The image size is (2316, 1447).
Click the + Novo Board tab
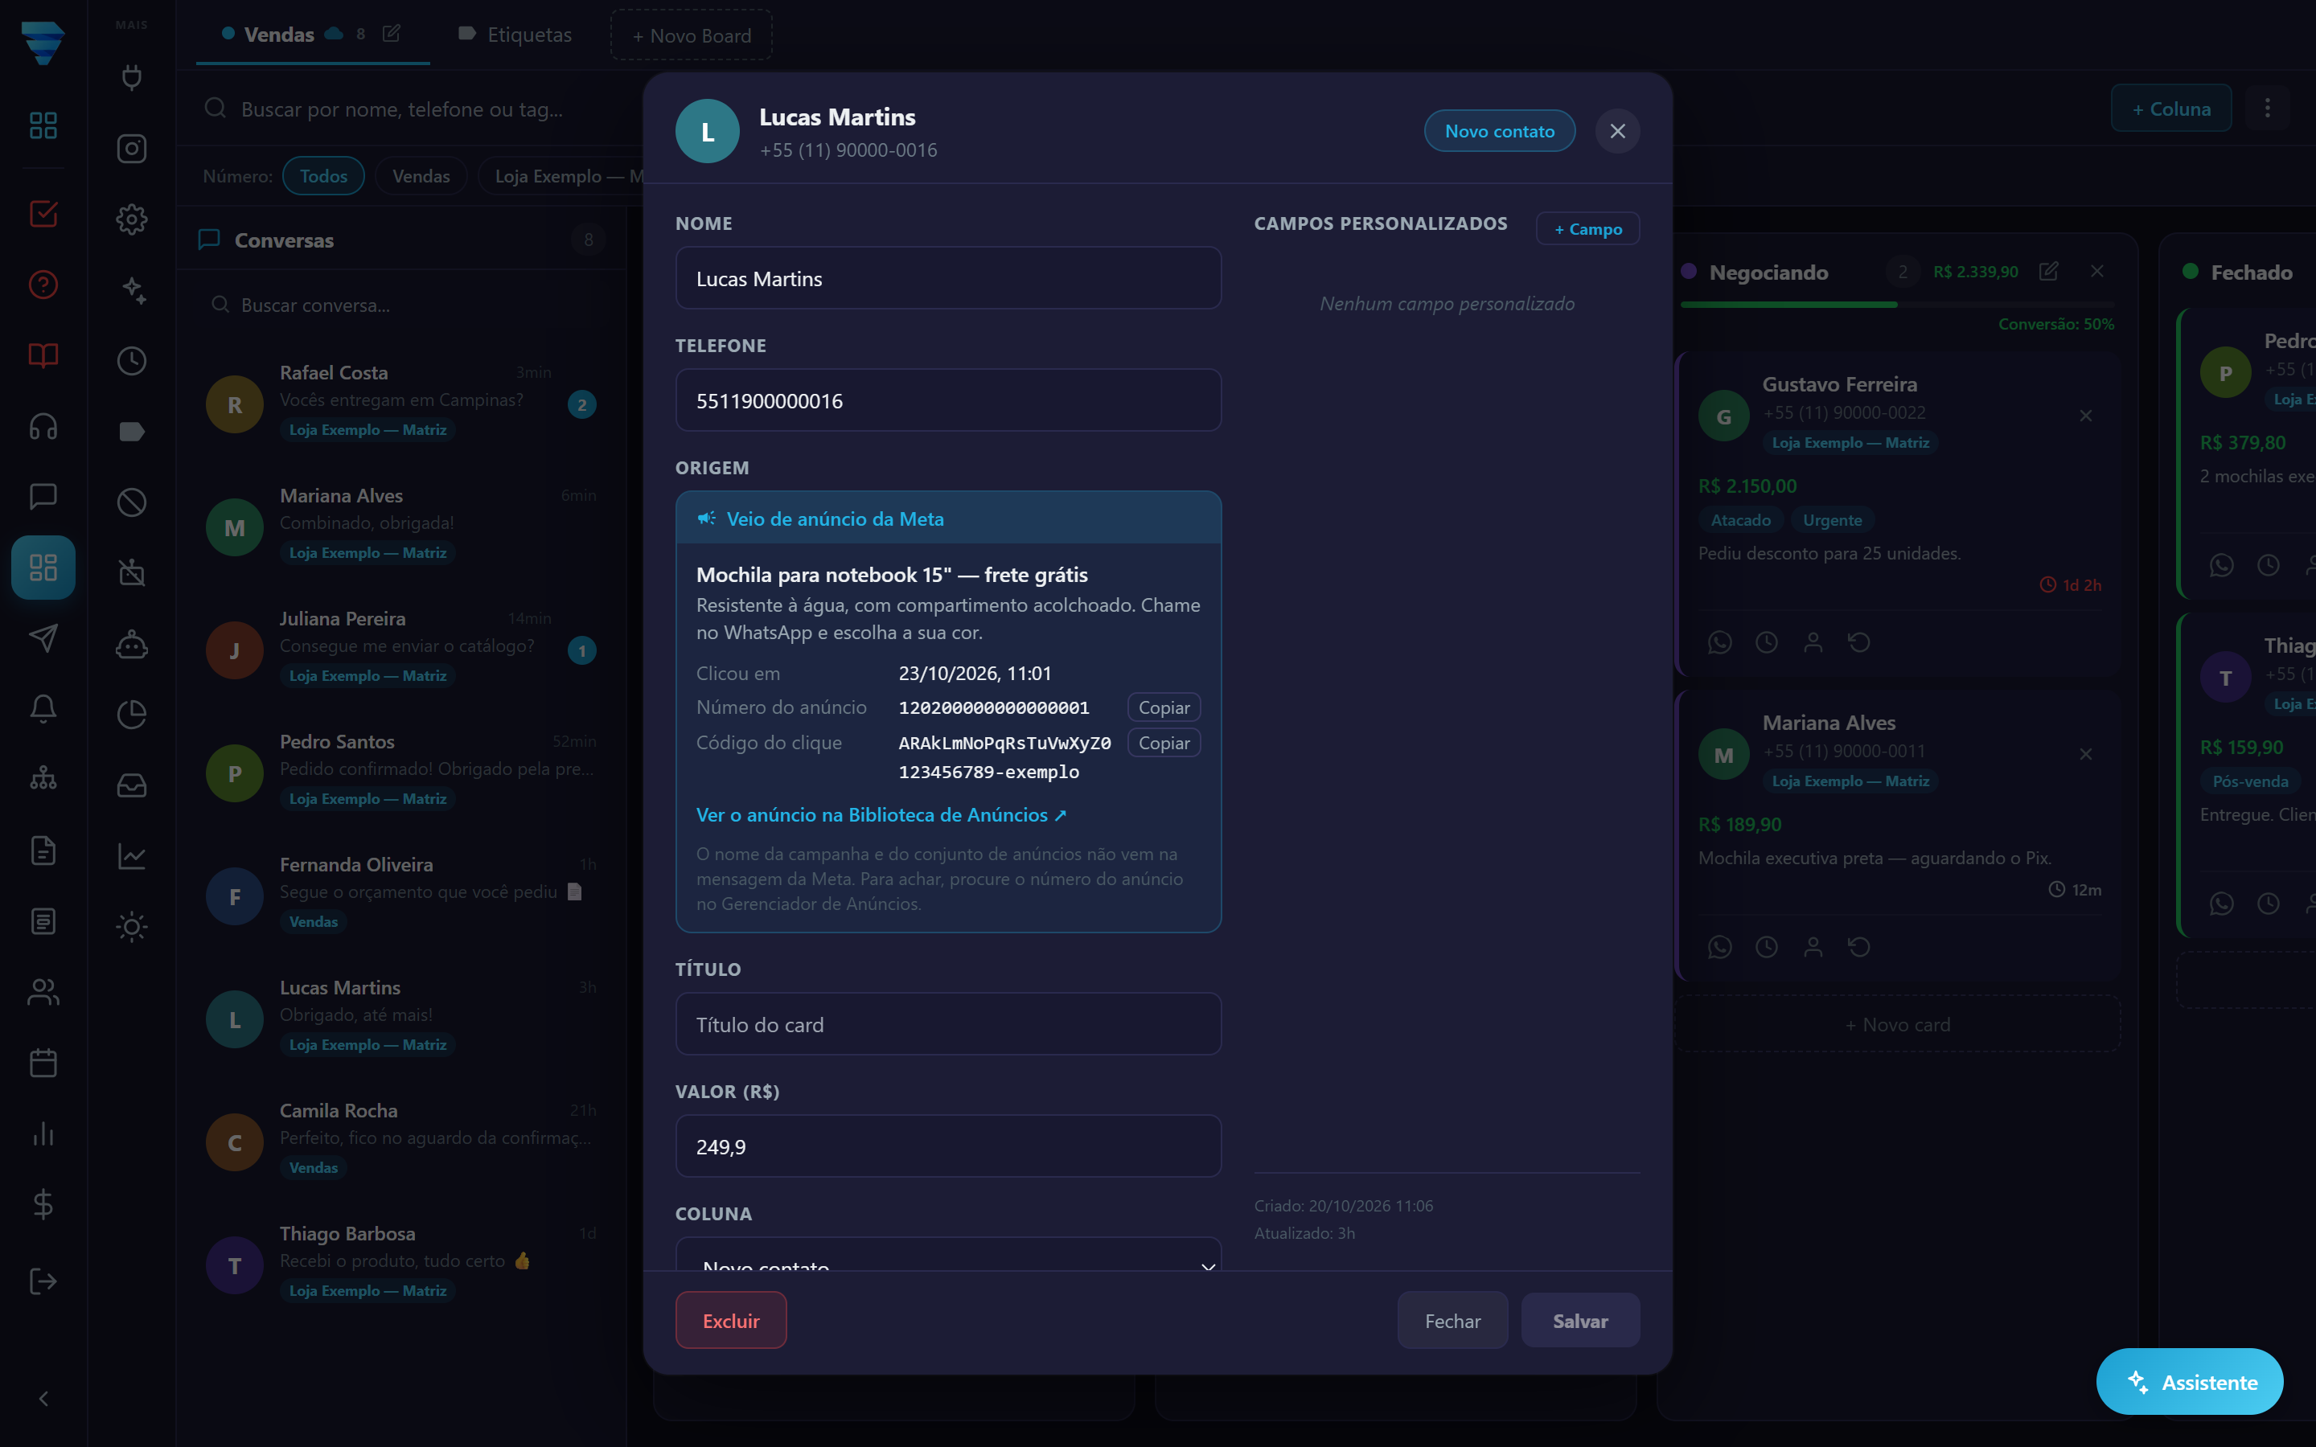point(691,35)
